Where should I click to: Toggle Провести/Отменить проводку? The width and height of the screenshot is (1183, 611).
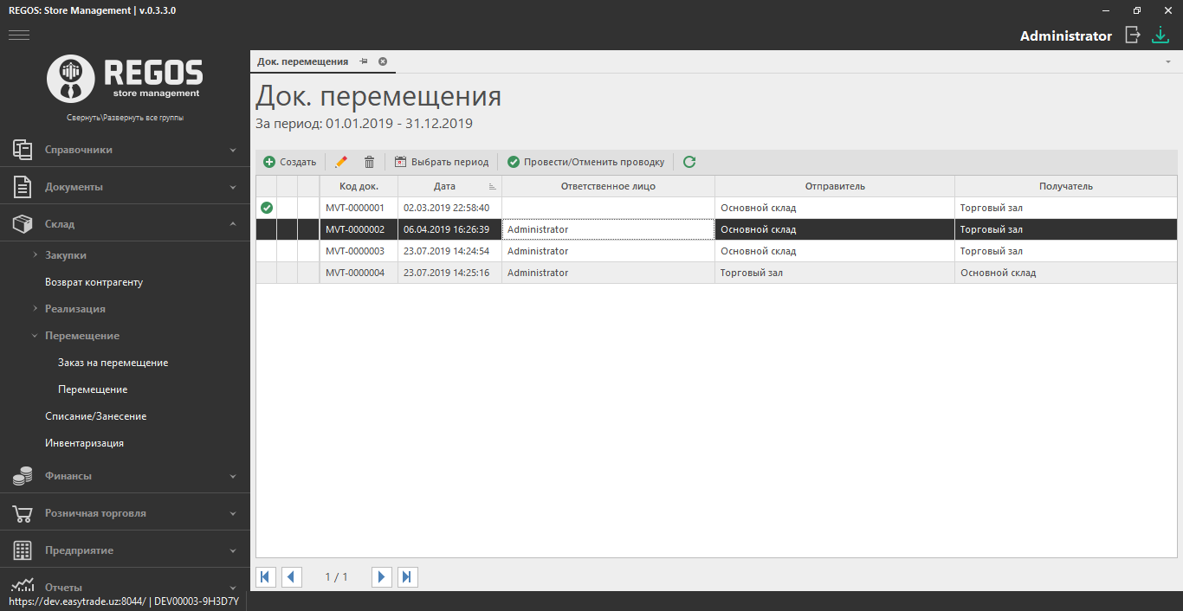click(x=585, y=162)
